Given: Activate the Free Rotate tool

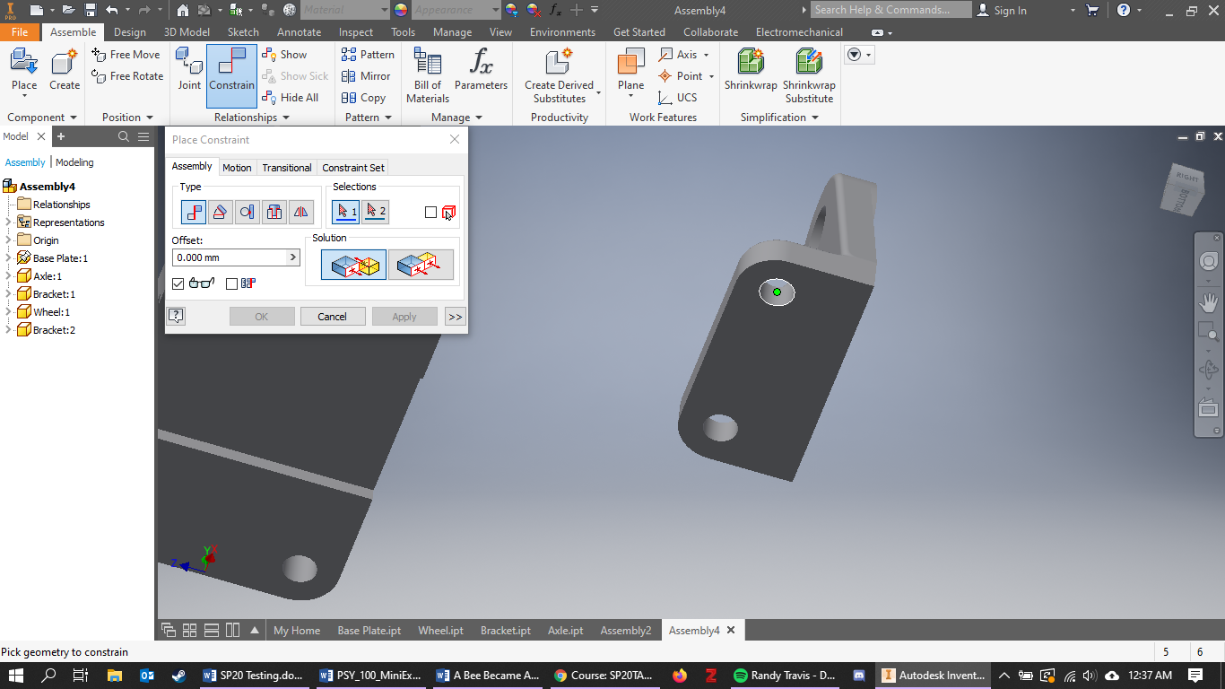Looking at the screenshot, I should pyautogui.click(x=127, y=76).
